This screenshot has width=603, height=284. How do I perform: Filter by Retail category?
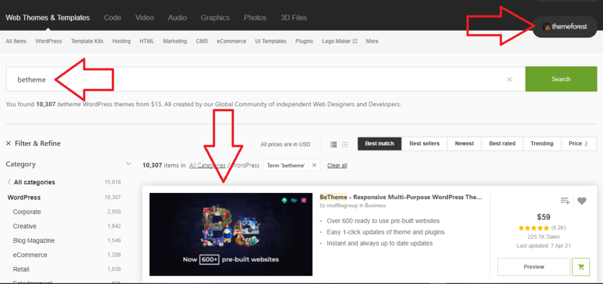pos(21,269)
